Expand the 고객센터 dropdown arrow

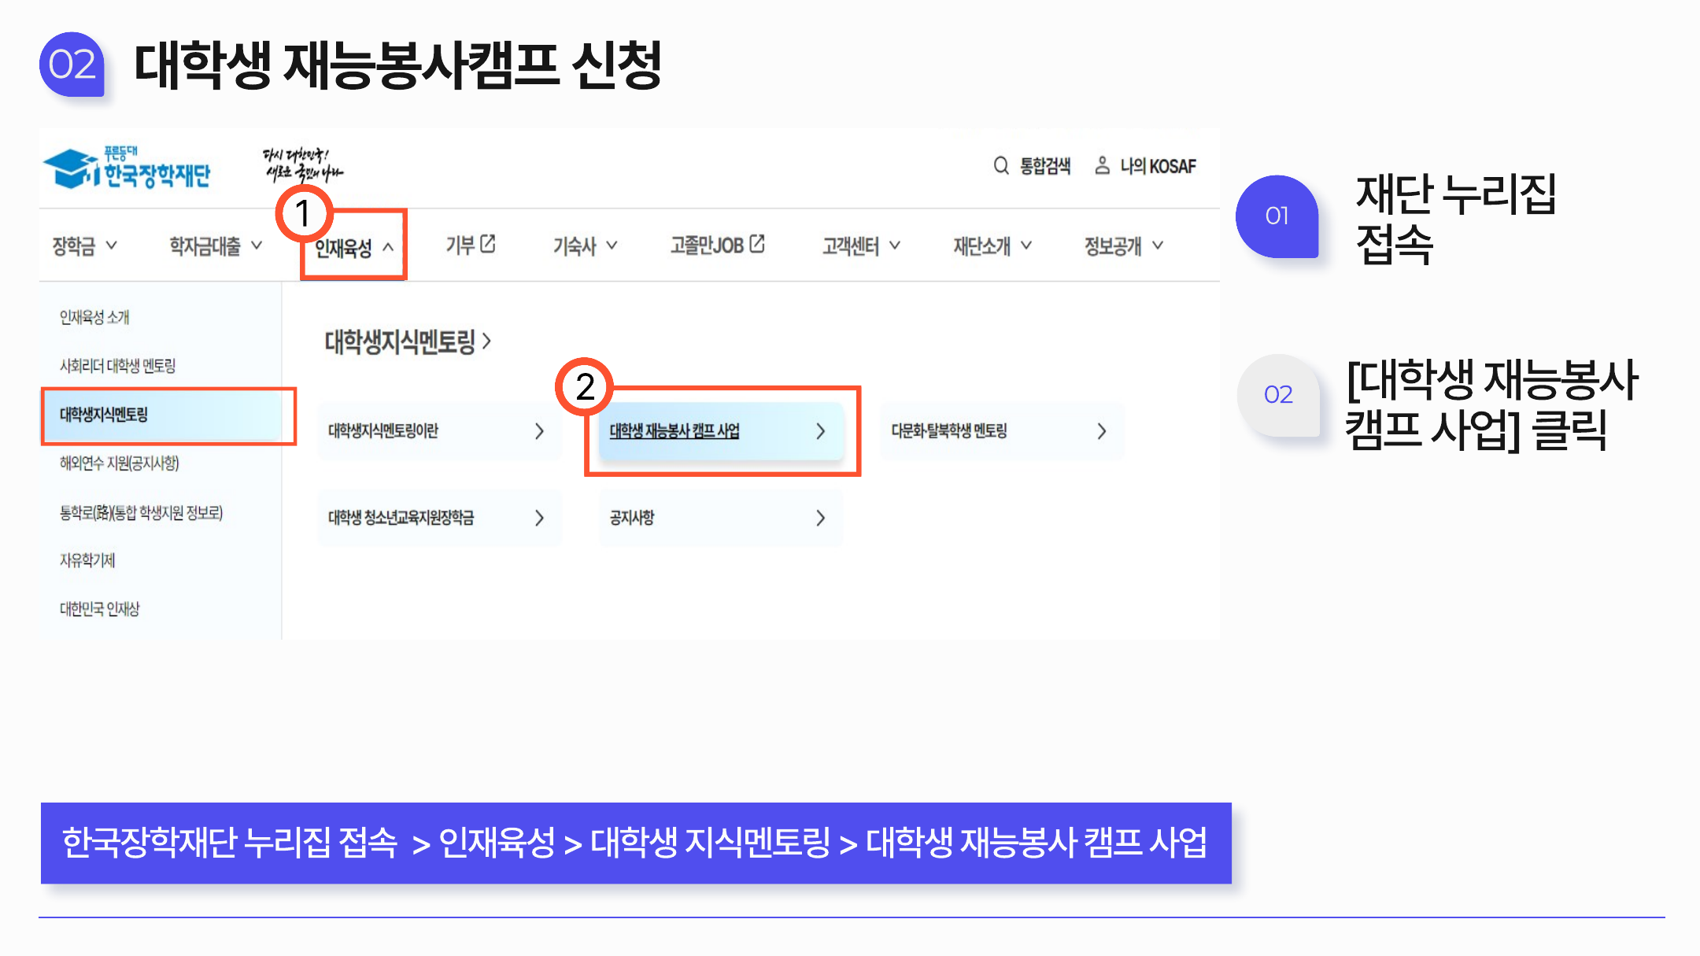point(894,245)
